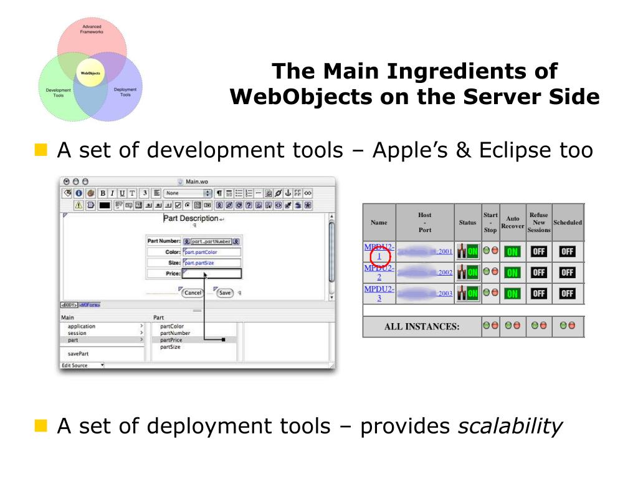Open the MPDU2-3 instance link
This screenshot has width=638, height=479.
click(x=379, y=293)
